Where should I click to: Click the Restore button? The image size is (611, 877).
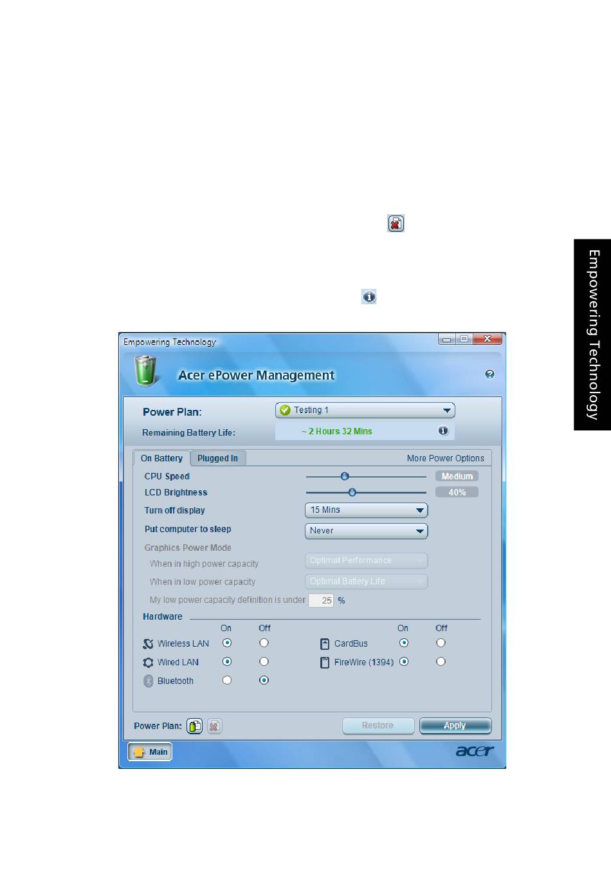point(378,726)
